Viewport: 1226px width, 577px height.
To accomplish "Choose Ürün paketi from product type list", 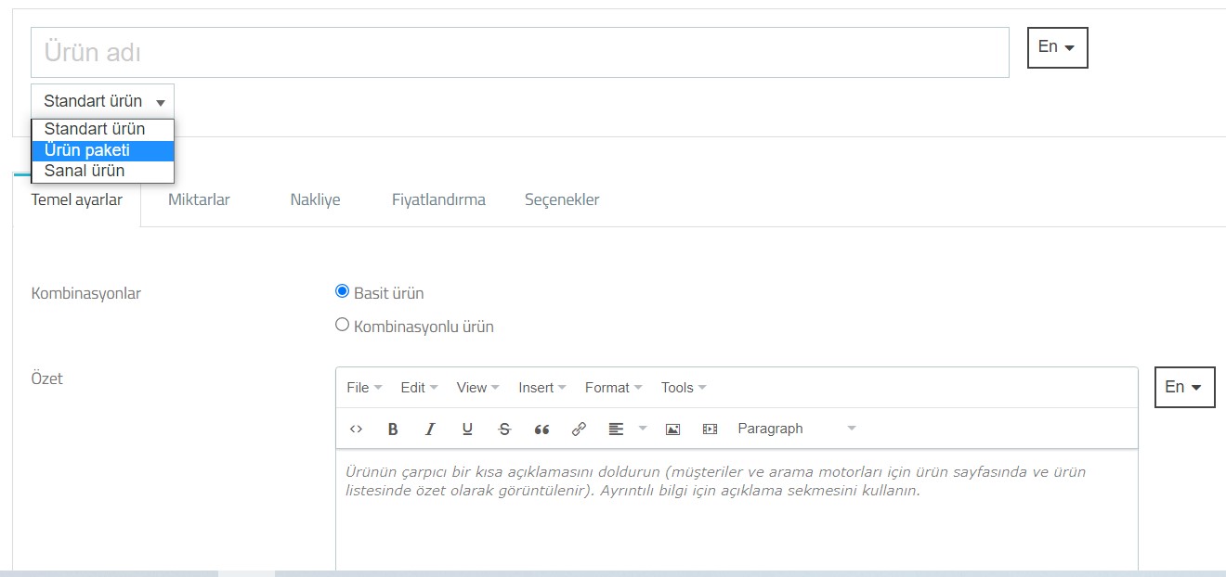I will (87, 150).
